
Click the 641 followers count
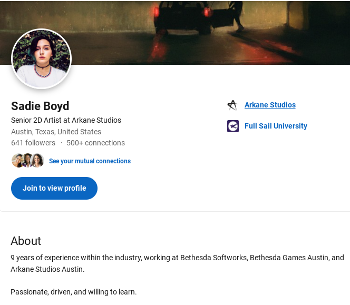pyautogui.click(x=33, y=143)
